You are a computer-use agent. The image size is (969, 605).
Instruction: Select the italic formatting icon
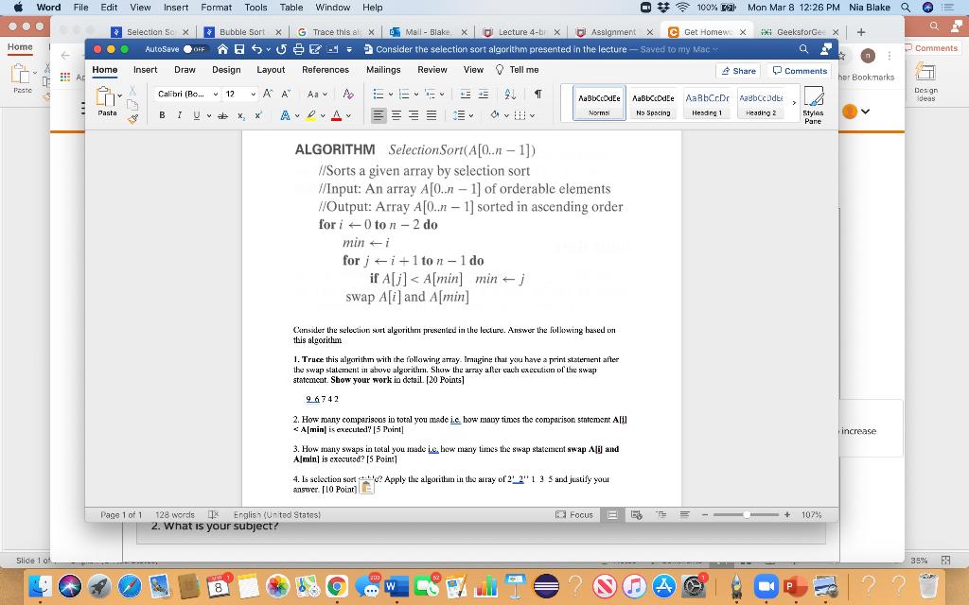coord(179,114)
